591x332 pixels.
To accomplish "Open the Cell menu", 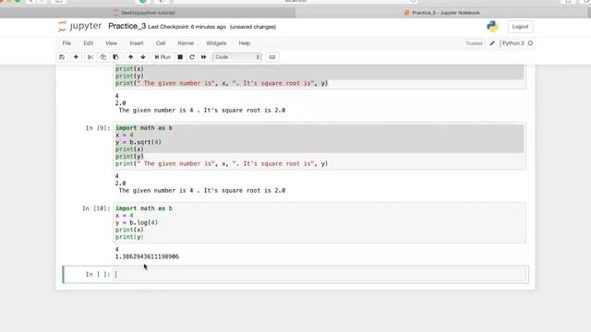I will click(x=161, y=43).
